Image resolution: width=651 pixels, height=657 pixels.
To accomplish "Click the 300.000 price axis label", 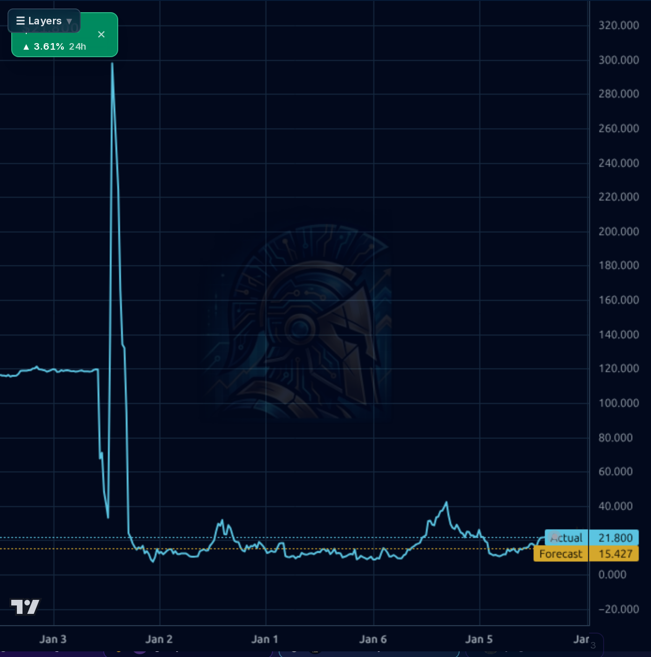I will (619, 60).
